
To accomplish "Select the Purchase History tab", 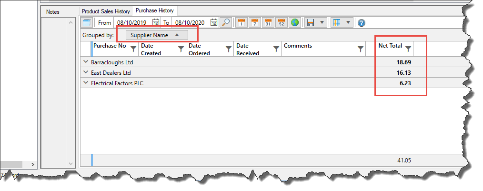I will 155,10.
